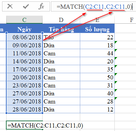Click the Cam cell next to 17/06/2018
136x131 pixels.
click(61, 69)
